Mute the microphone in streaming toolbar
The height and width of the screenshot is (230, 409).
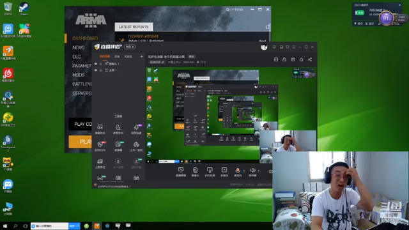click(x=238, y=171)
